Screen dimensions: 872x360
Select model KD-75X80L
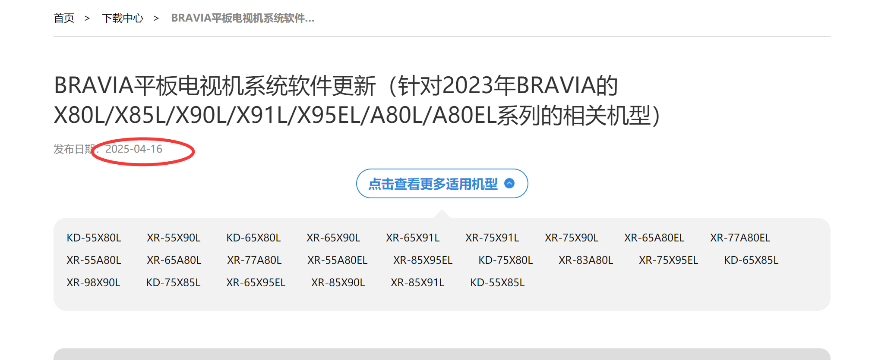[506, 260]
